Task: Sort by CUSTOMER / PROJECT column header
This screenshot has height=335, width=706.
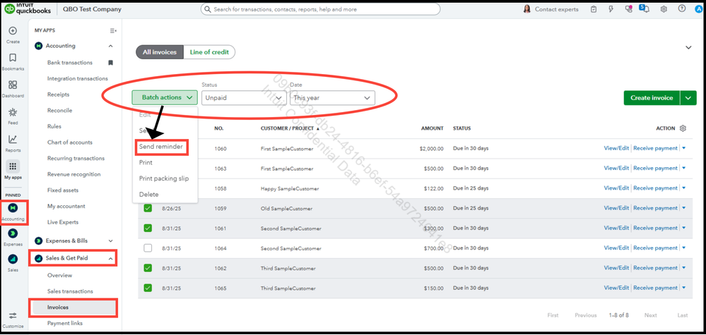Action: (x=288, y=128)
